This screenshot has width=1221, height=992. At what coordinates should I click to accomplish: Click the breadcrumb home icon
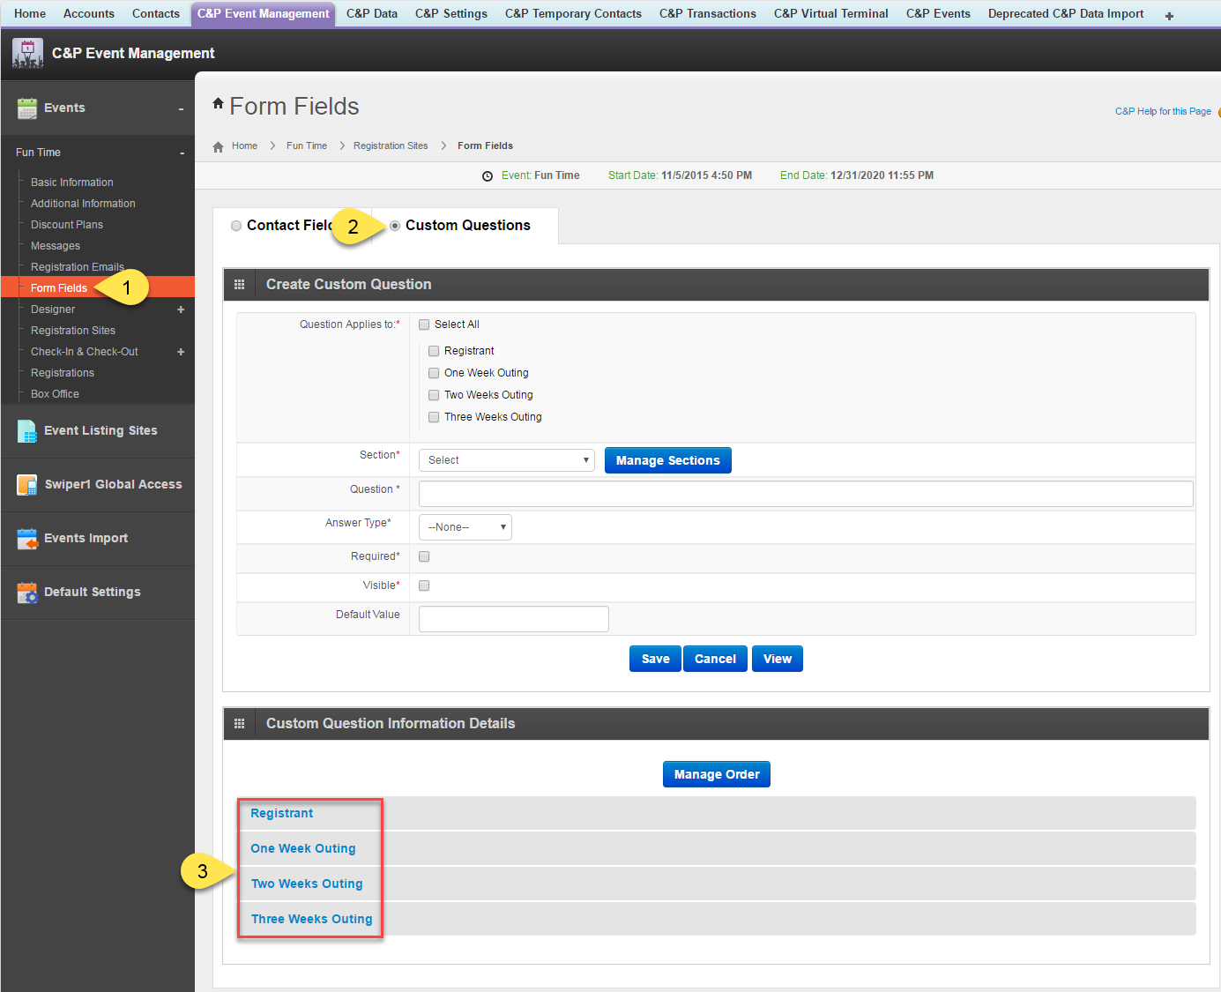coord(218,146)
